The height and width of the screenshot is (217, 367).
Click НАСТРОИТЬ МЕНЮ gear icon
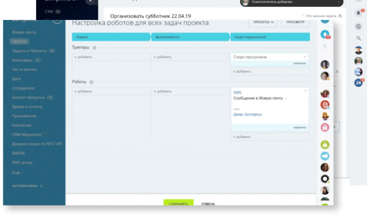41,186
